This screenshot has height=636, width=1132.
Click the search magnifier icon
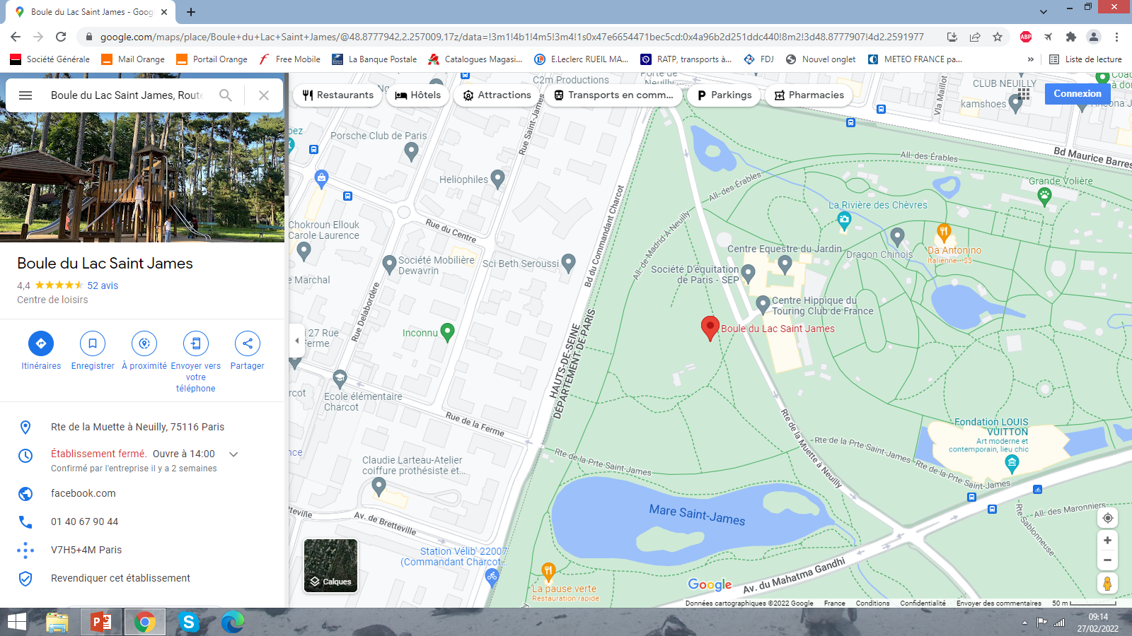226,95
